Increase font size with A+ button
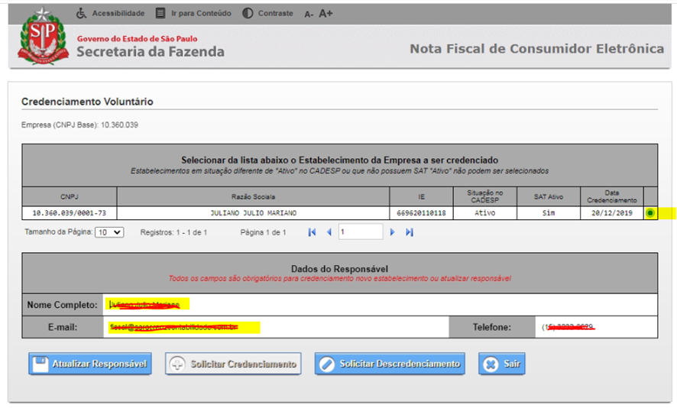The height and width of the screenshot is (408, 677). (x=326, y=13)
